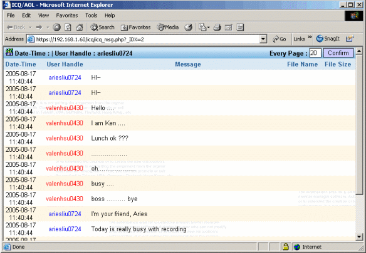Viewport: 366px width, 253px height.
Task: Launch the SnagIt toolbar button
Action: tap(328, 39)
